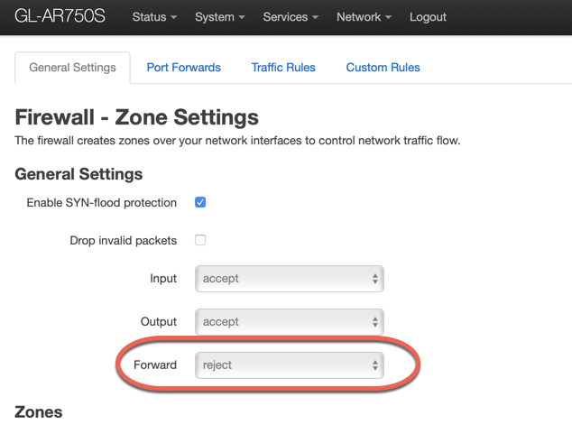This screenshot has width=572, height=434.
Task: Open the Status menu
Action: click(x=153, y=17)
